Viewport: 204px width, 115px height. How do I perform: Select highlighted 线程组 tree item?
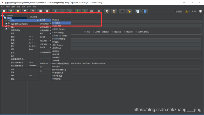click(x=9, y=18)
